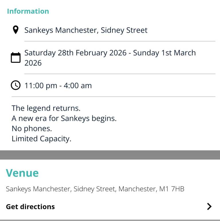Click the line 'The legend returns.'
The height and width of the screenshot is (221, 220).
[x=46, y=108]
